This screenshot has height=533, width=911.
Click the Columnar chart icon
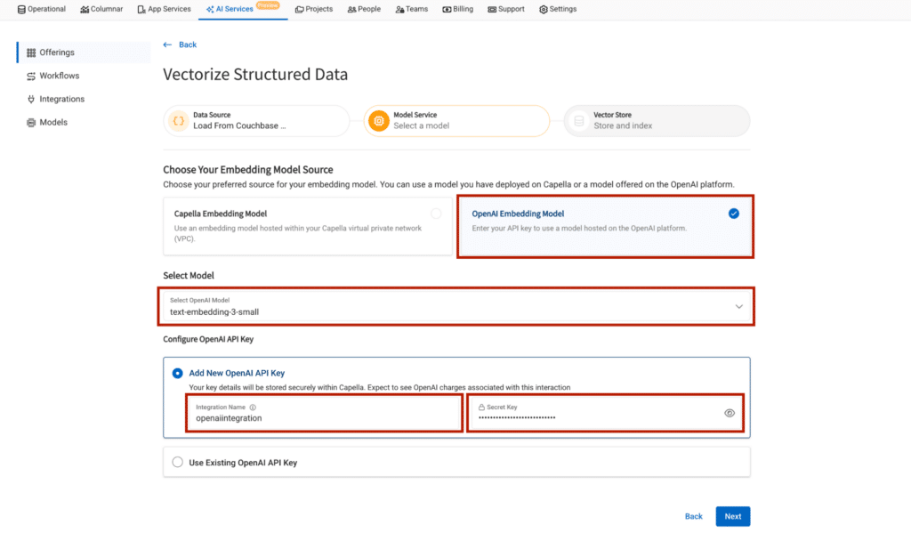85,9
